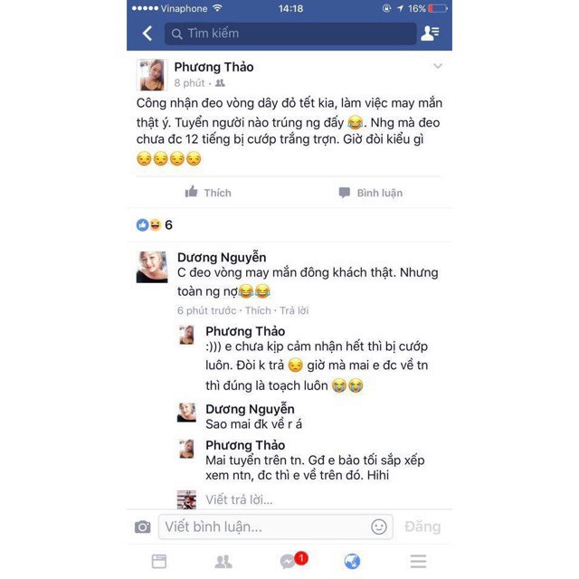
Task: Switch to the News Feed tab icon
Action: click(159, 561)
